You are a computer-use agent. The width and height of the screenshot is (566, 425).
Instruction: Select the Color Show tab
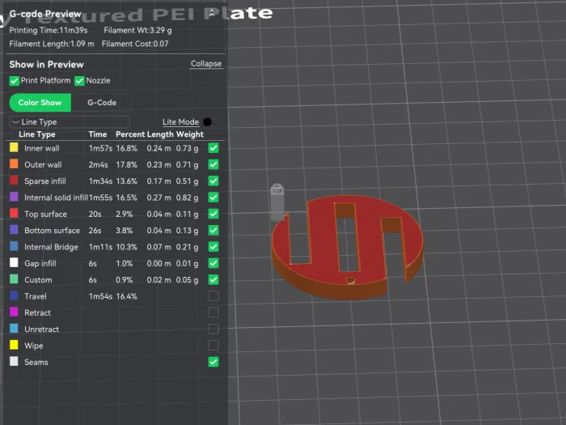pyautogui.click(x=40, y=103)
